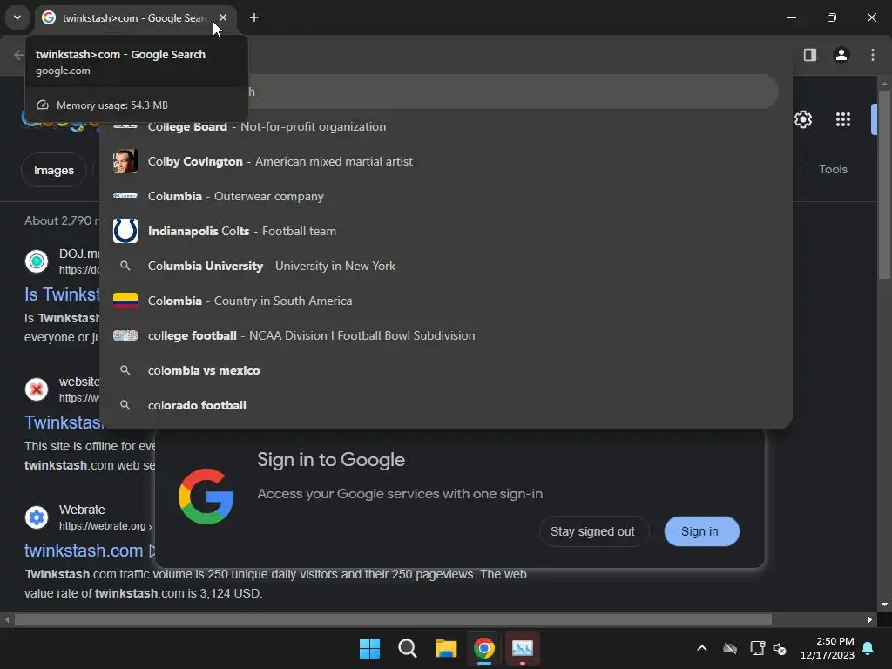Open the Twinkstash website status result link
Image resolution: width=892 pixels, height=669 pixels.
click(x=63, y=422)
